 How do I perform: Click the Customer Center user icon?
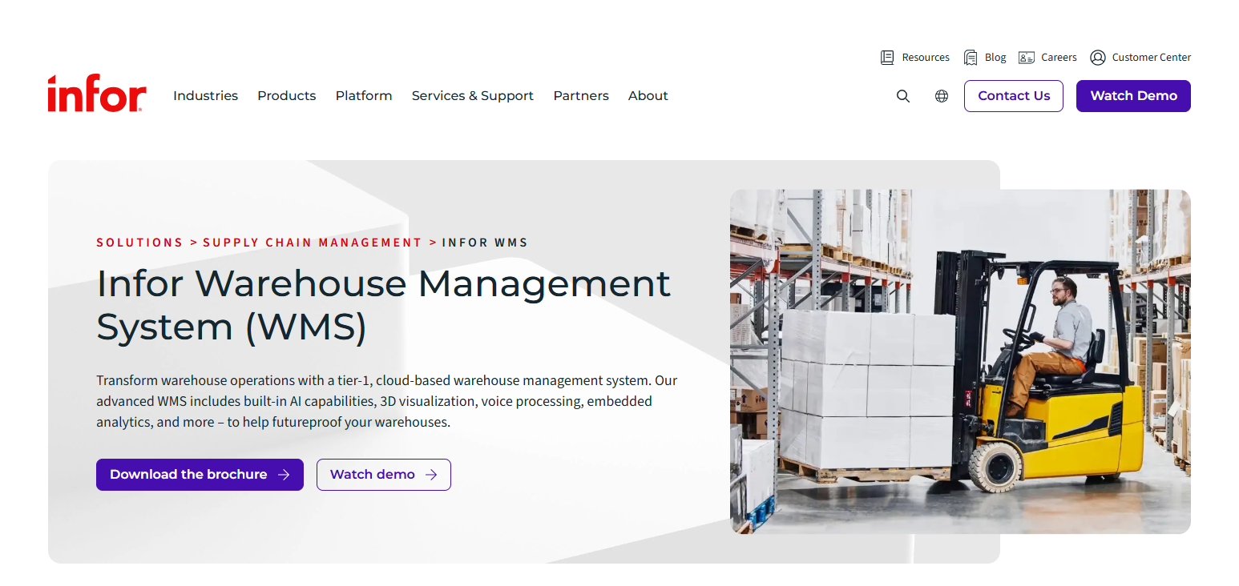[x=1098, y=58]
